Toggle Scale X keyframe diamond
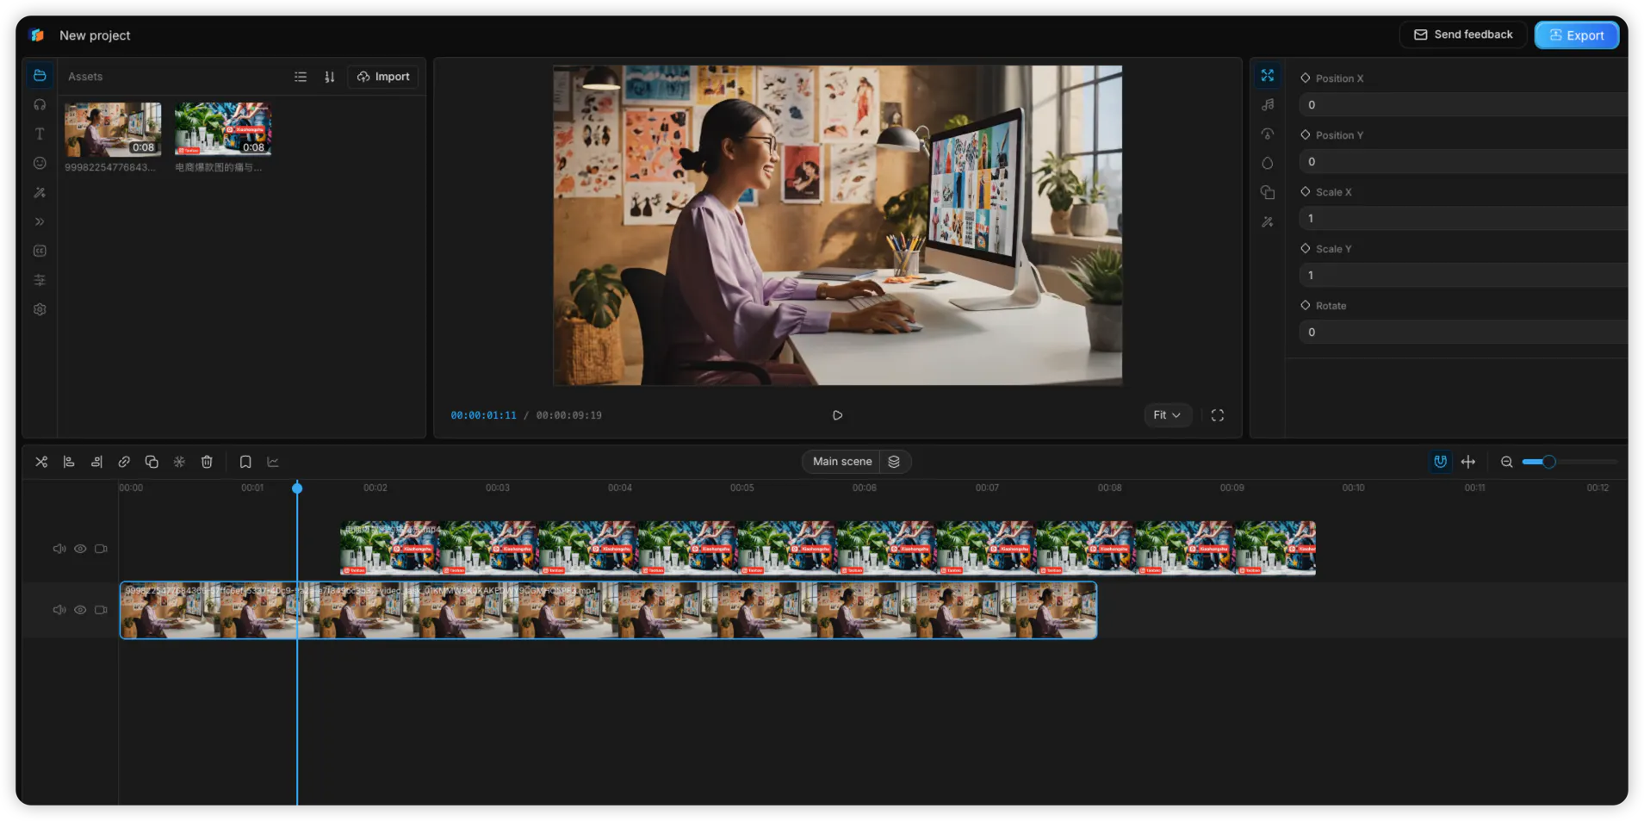This screenshot has width=1644, height=821. 1306,192
